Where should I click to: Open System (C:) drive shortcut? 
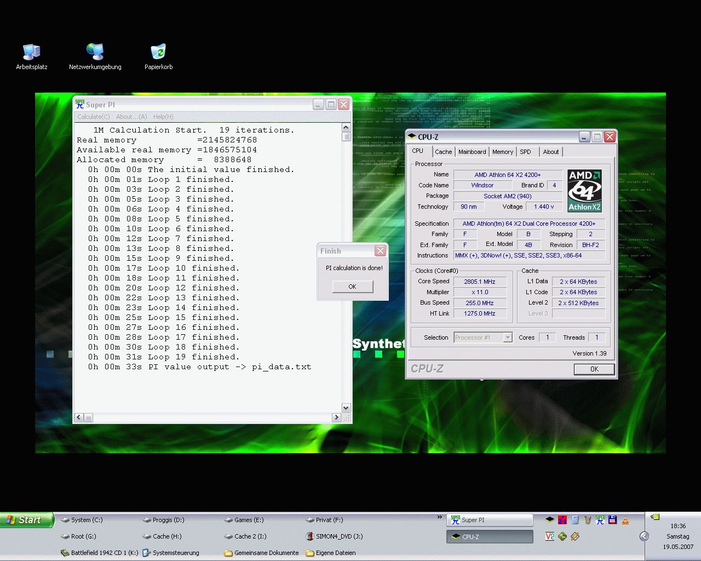tap(82, 520)
